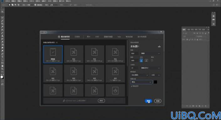Choose landscape orientation in the dialog
The height and width of the screenshot is (120, 221).
pyautogui.click(x=146, y=60)
